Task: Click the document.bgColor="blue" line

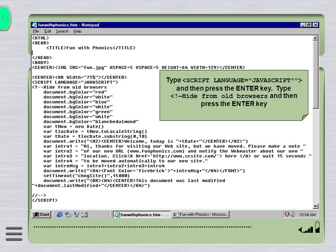Action: (77, 102)
